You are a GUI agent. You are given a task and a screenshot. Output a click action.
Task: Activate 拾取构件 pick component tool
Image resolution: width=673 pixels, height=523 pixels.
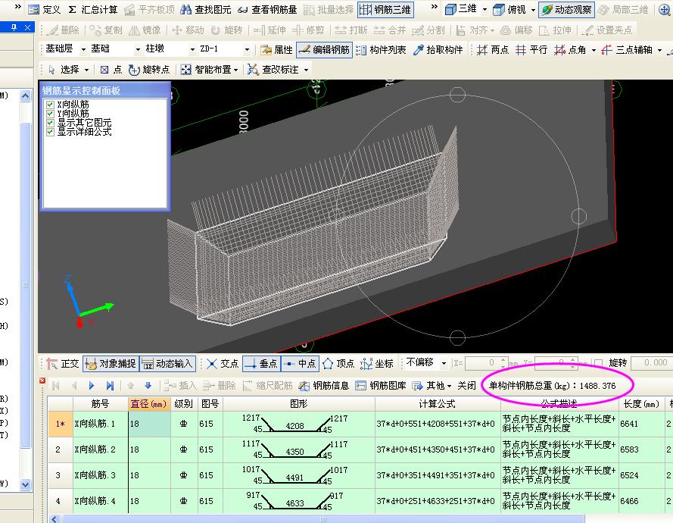pos(438,50)
